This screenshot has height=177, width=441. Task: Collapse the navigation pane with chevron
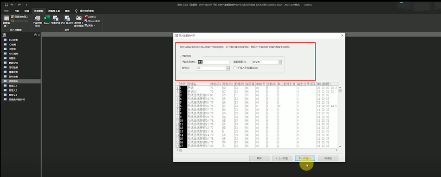[x=39, y=35]
